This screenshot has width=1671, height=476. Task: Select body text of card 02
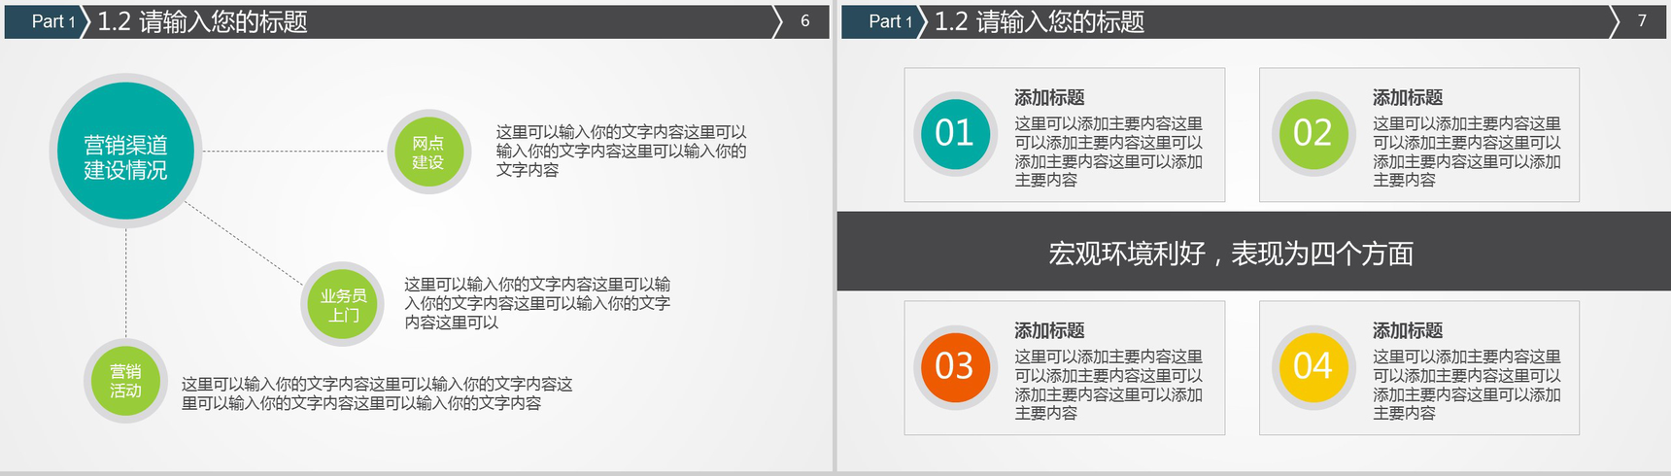click(x=1467, y=152)
